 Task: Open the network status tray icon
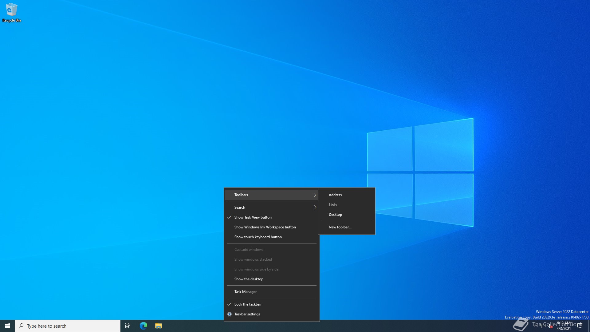click(x=543, y=326)
